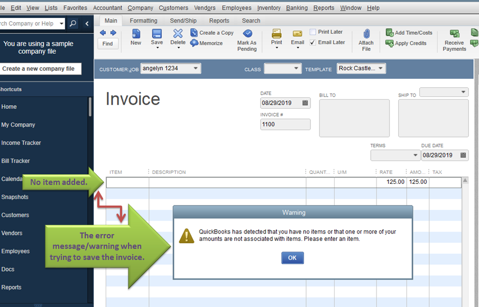Memorize this invoice transaction
This screenshot has width=479, height=307.
(x=206, y=43)
